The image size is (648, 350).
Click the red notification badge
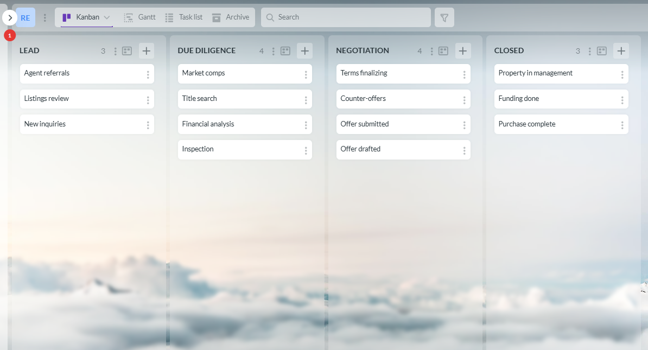[x=9, y=35]
